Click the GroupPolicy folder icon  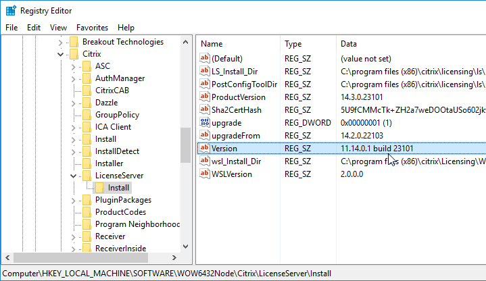tap(87, 115)
